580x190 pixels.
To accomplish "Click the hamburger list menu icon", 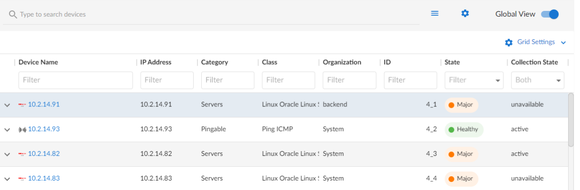I will [x=434, y=13].
